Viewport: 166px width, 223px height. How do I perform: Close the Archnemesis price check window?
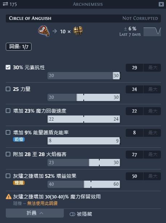[x=161, y=4]
